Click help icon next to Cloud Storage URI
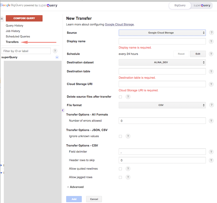Screen dimensions: 217x203 pos(211,84)
